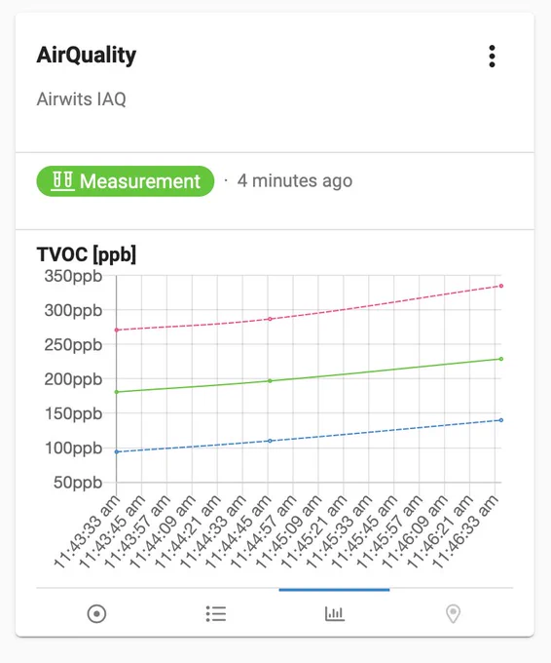Click the 350ppb y-axis label
551x663 pixels.
click(73, 277)
